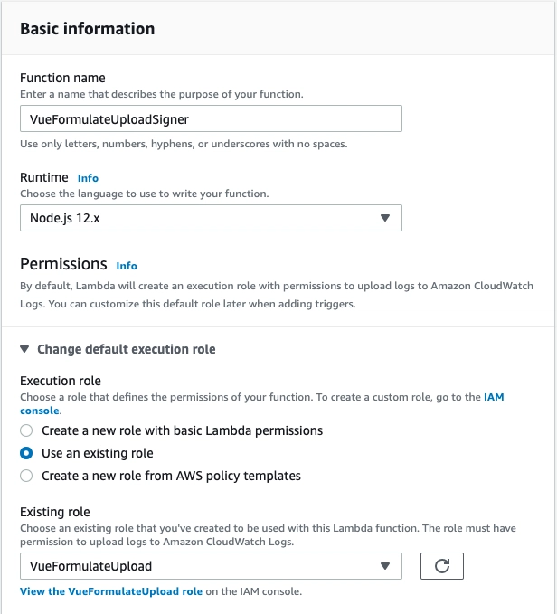Image resolution: width=557 pixels, height=614 pixels.
Task: Click the Execution role label
Action: tap(61, 381)
